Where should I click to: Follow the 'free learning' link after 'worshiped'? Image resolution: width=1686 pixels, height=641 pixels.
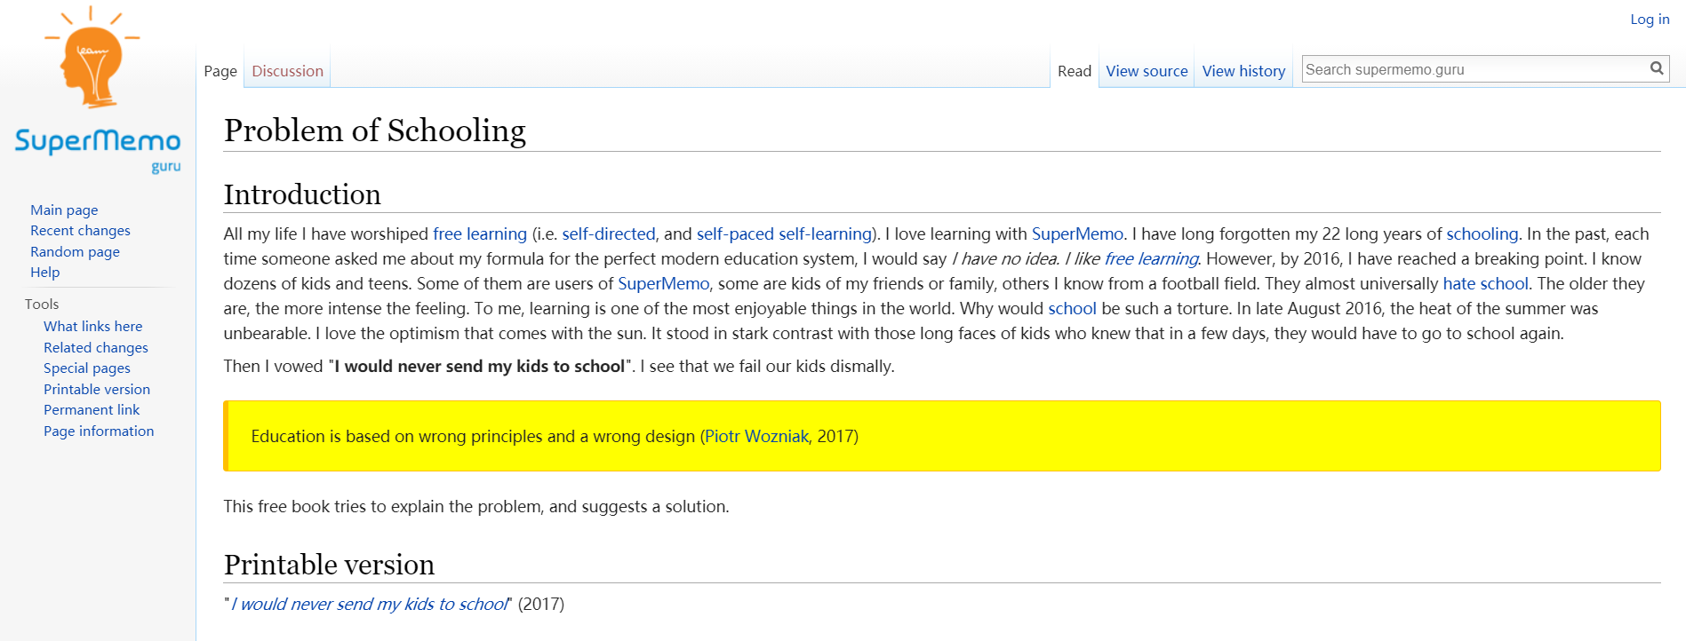tap(480, 233)
